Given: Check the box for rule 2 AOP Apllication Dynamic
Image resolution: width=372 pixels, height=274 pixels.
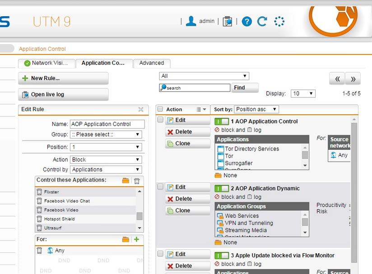Looking at the screenshot, I should tap(160, 187).
